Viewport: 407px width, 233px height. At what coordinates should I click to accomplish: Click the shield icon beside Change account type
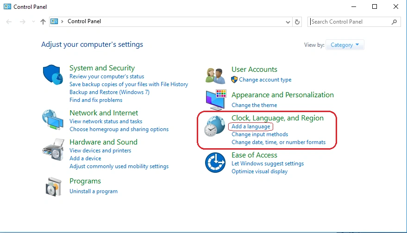[234, 80]
